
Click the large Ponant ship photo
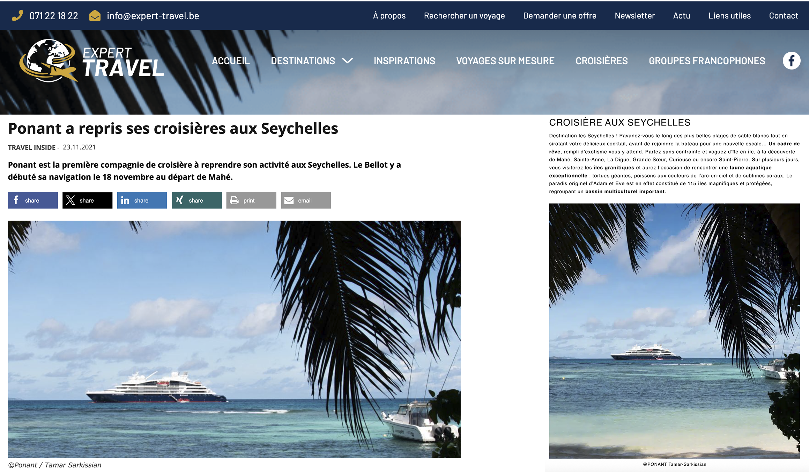234,339
